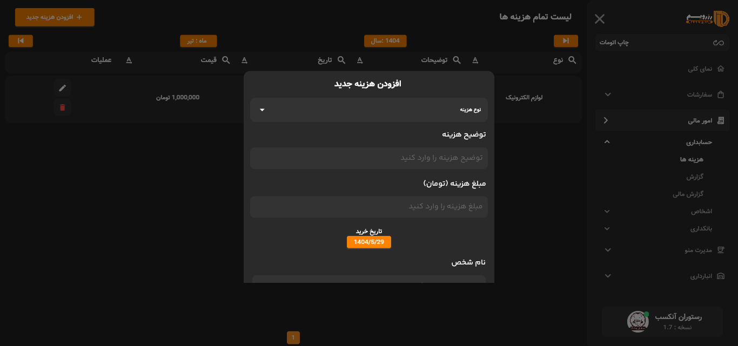
Task: Click the underlined A icon between قیمت and تاریخ
Action: [244, 60]
